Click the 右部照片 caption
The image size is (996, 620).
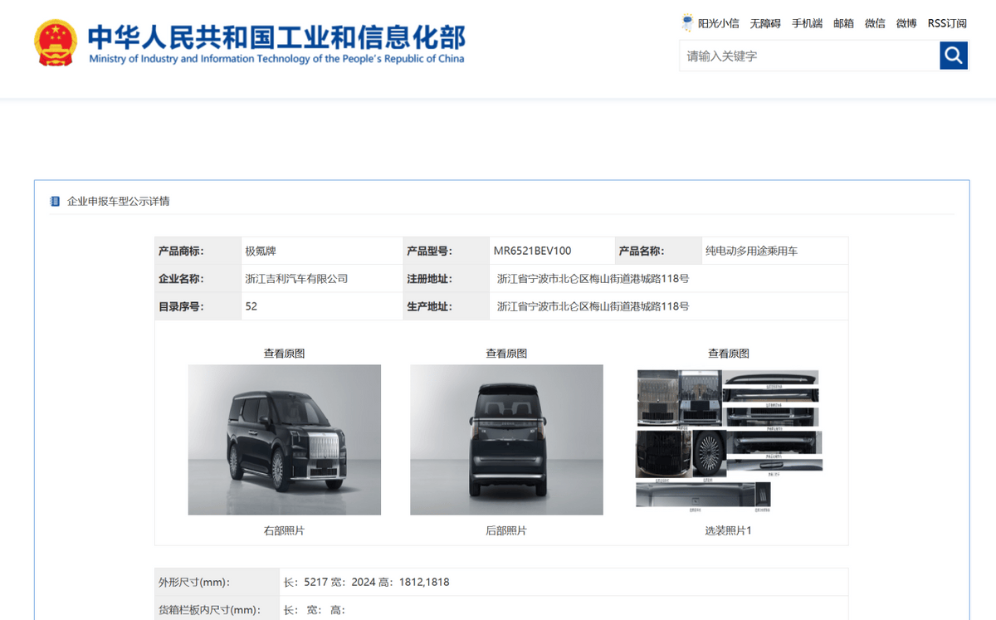coord(285,530)
